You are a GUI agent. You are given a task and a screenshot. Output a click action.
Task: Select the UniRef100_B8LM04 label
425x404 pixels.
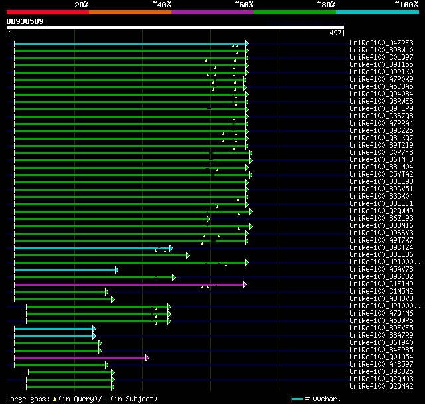pos(381,167)
